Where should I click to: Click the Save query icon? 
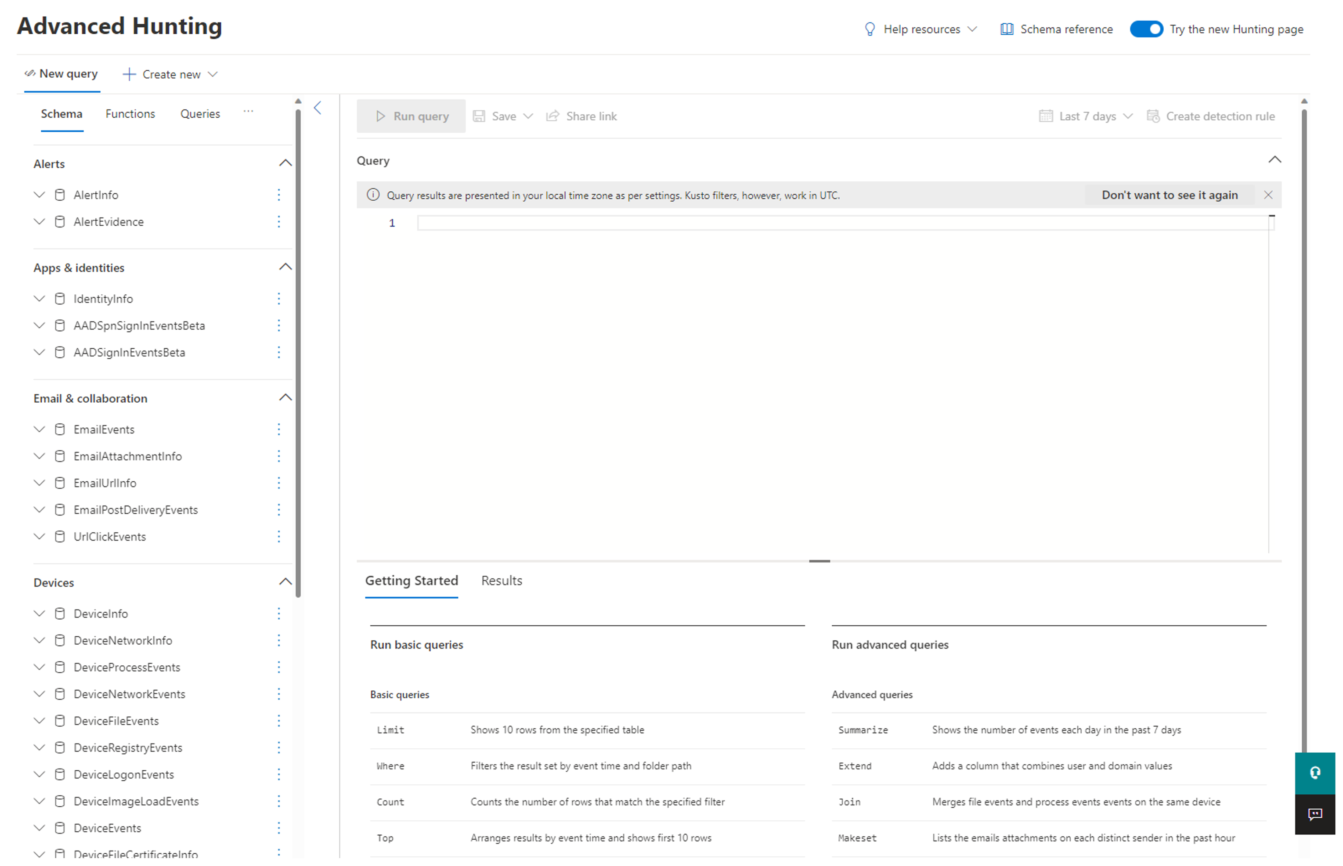pos(482,115)
